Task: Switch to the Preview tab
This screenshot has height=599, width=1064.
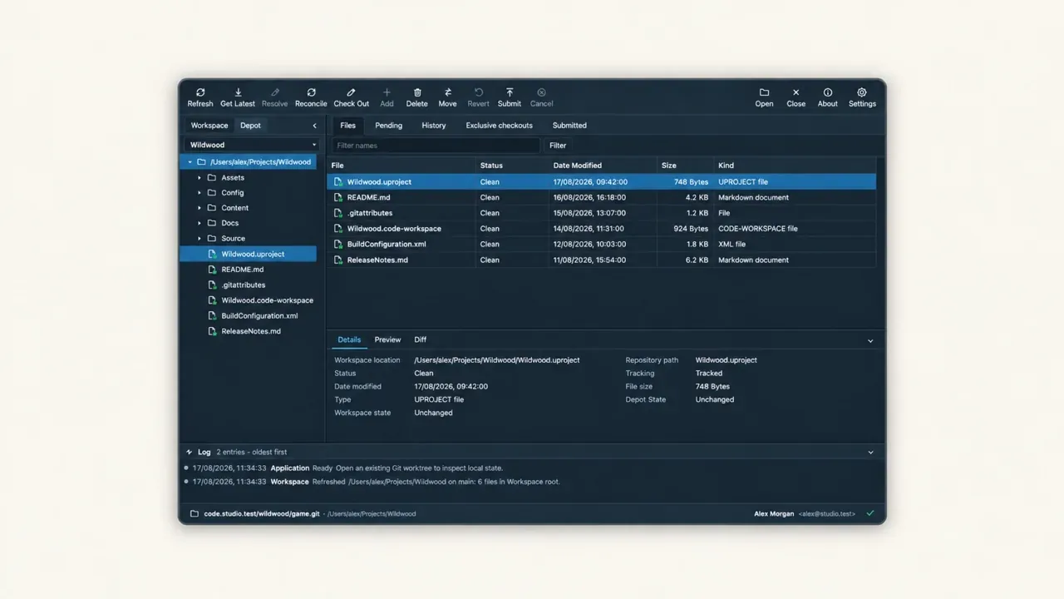Action: pyautogui.click(x=387, y=339)
